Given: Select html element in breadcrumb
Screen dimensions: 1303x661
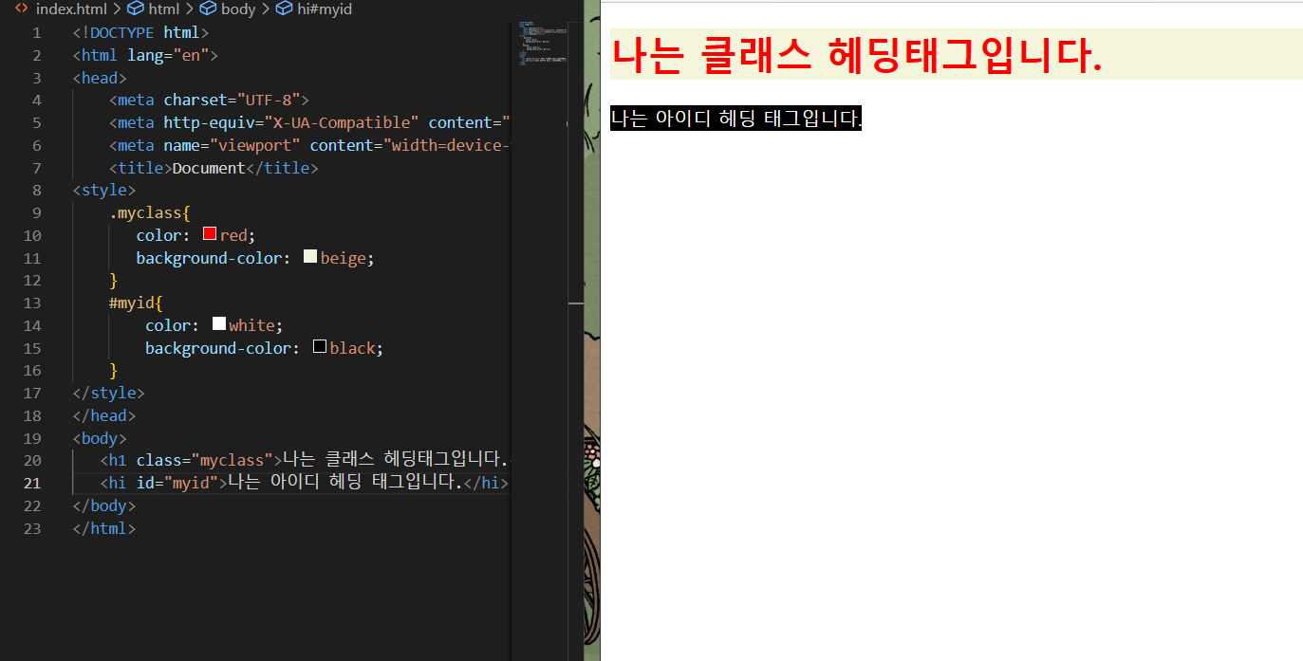Looking at the screenshot, I should tap(163, 9).
